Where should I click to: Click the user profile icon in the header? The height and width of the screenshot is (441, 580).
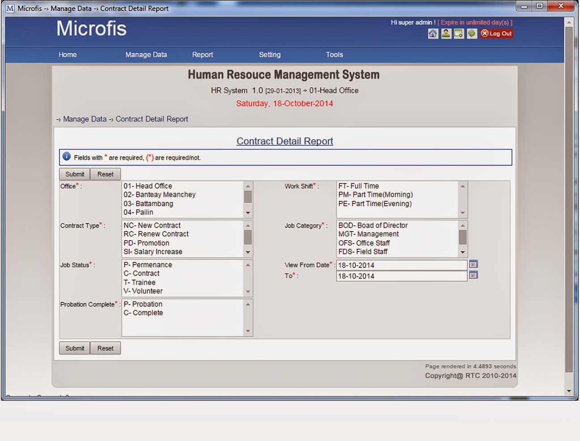point(445,33)
